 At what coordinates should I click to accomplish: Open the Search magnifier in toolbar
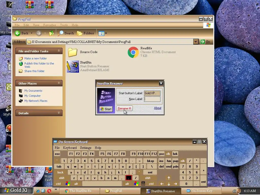click(60, 33)
